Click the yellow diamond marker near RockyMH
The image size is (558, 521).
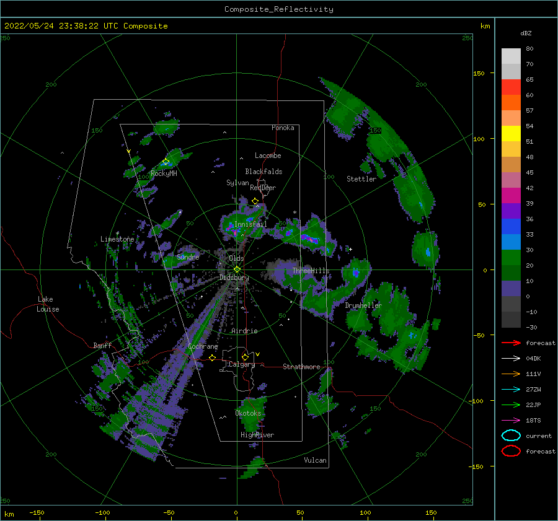tap(166, 162)
